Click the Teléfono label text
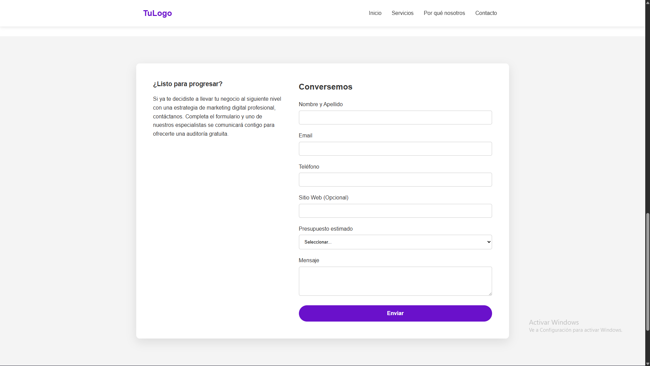 309,167
